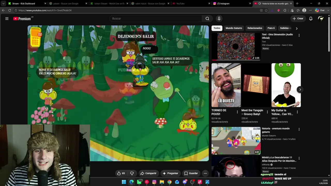Like the video with thumbs up
Viewport: 331px width, 186px height.
tap(121, 173)
